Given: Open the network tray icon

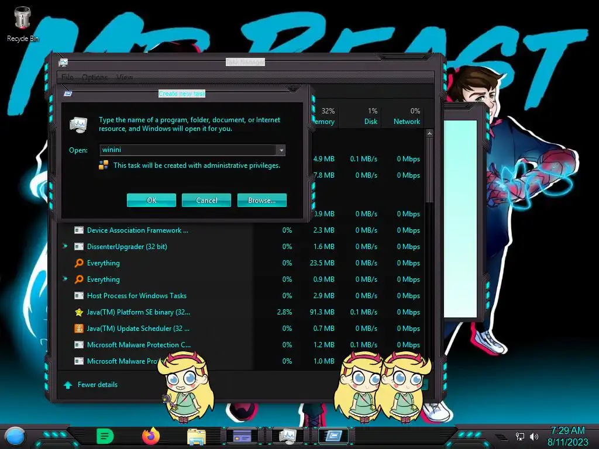Looking at the screenshot, I should [520, 436].
